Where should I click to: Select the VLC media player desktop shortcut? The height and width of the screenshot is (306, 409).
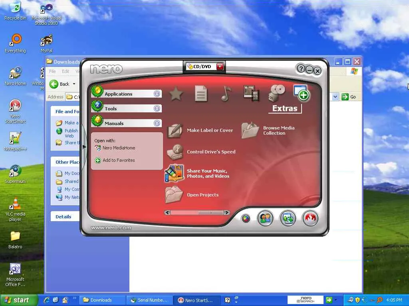(15, 210)
